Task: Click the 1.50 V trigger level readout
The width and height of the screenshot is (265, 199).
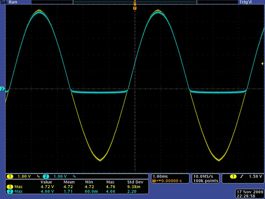Action: click(x=255, y=177)
